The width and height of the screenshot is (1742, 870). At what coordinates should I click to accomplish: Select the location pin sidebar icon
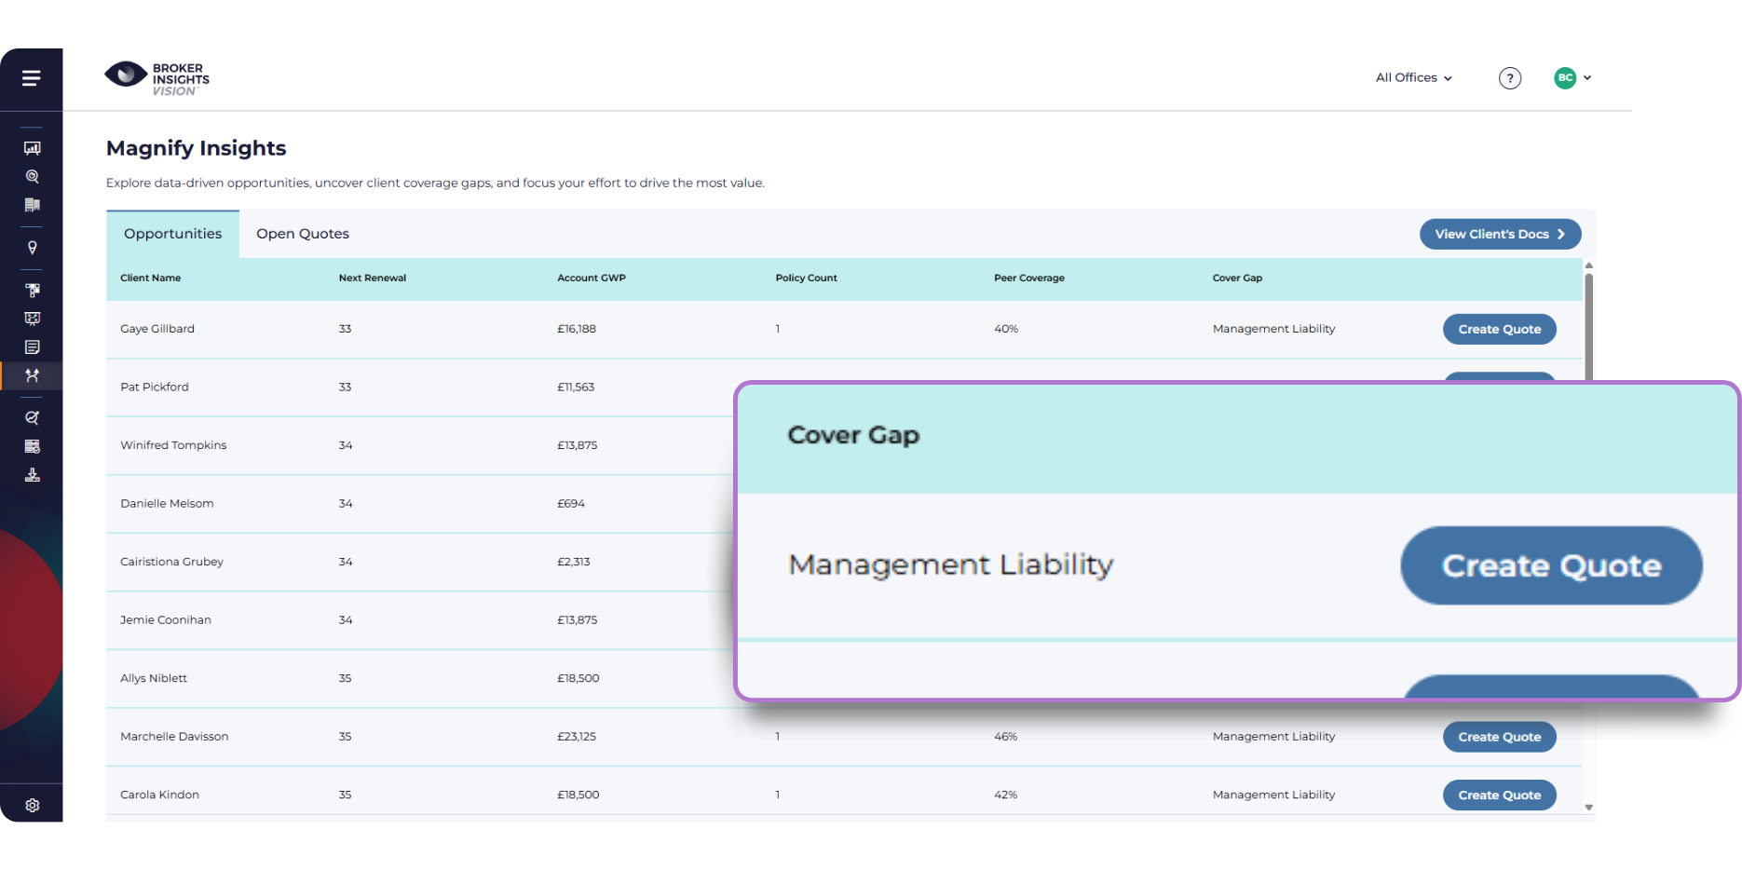click(x=32, y=248)
